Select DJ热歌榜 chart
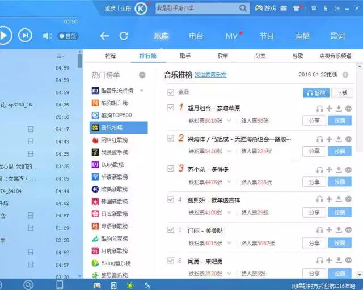 tap(119, 164)
